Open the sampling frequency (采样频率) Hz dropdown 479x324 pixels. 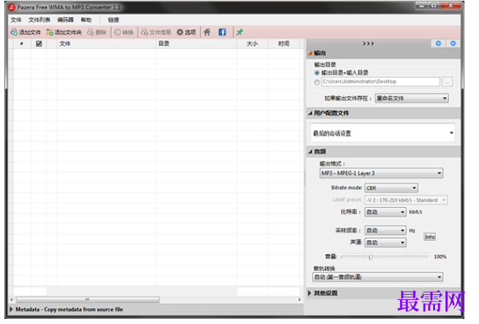coord(386,231)
